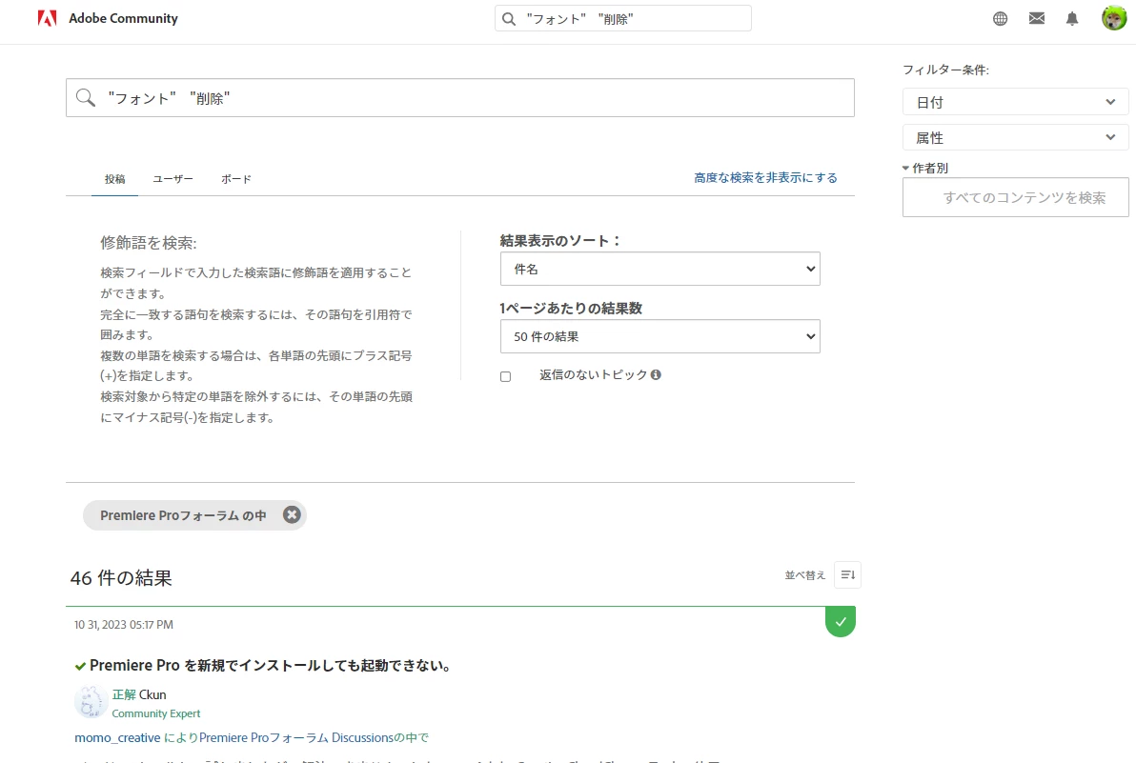Open the user profile avatar
Screen dimensions: 1136x763
[x=1113, y=18]
